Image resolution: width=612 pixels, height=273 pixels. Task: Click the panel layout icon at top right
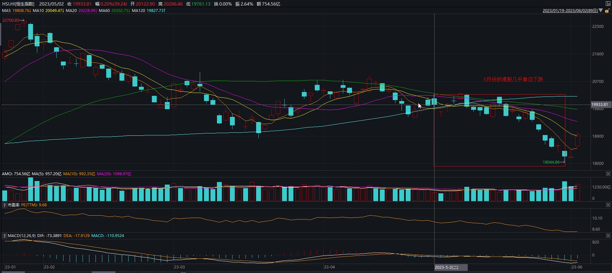[x=608, y=4]
